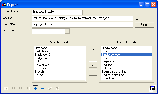Click the Export window title icon
Viewport: 158px width, 94px height.
point(4,5)
